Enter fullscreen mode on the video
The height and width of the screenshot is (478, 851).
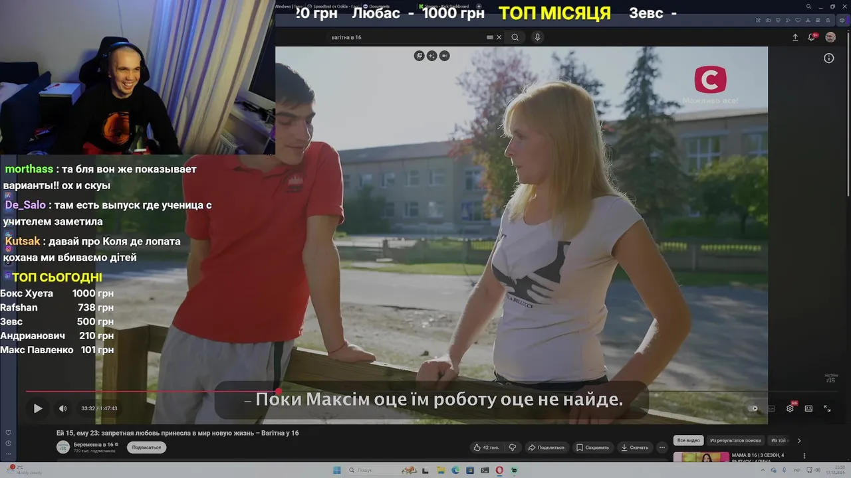[827, 408]
